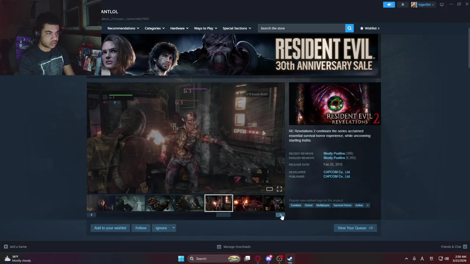Select the first screenshot thumbnail

tap(101, 203)
